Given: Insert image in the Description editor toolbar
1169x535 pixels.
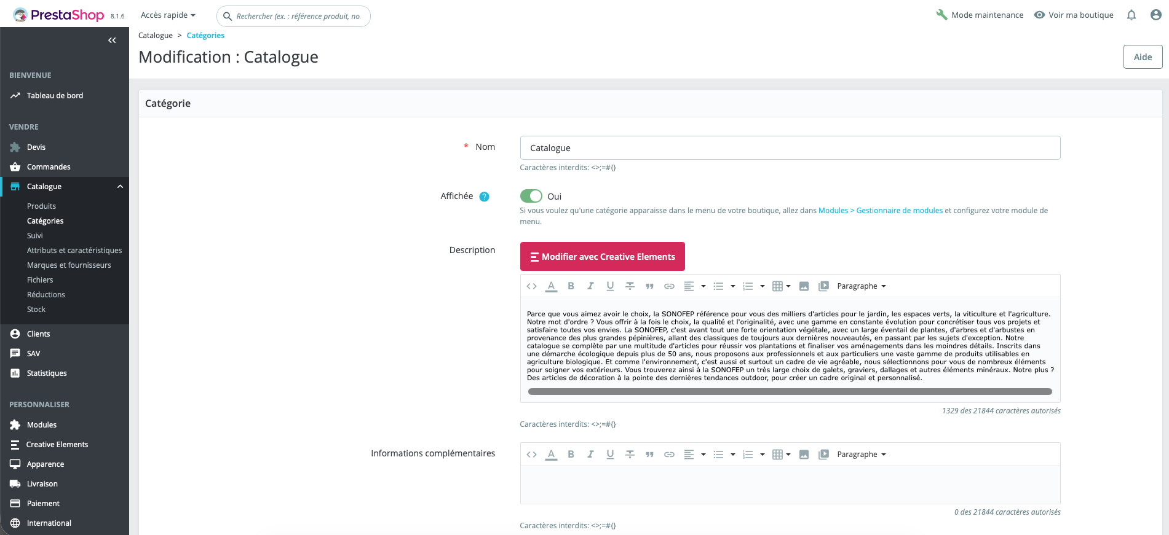Looking at the screenshot, I should tap(804, 286).
